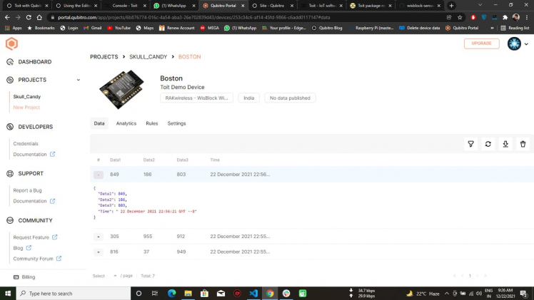The width and height of the screenshot is (534, 300).
Task: Open Qubitro Blog bookmark
Action: [x=327, y=28]
